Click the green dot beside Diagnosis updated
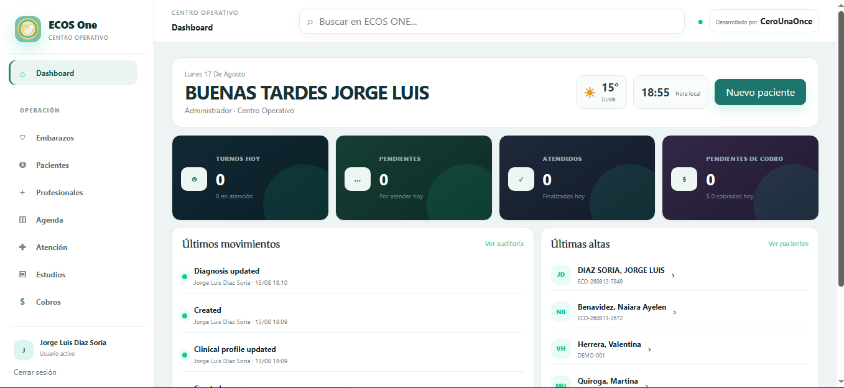This screenshot has width=844, height=388. point(184,276)
